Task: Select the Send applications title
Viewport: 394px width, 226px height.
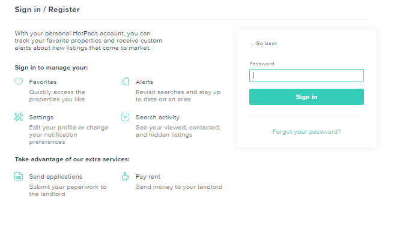Action: 55,177
